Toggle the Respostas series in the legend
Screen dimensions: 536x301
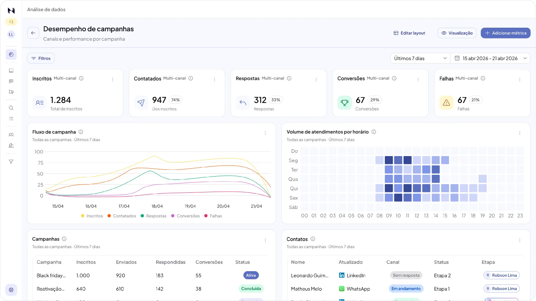(154, 216)
